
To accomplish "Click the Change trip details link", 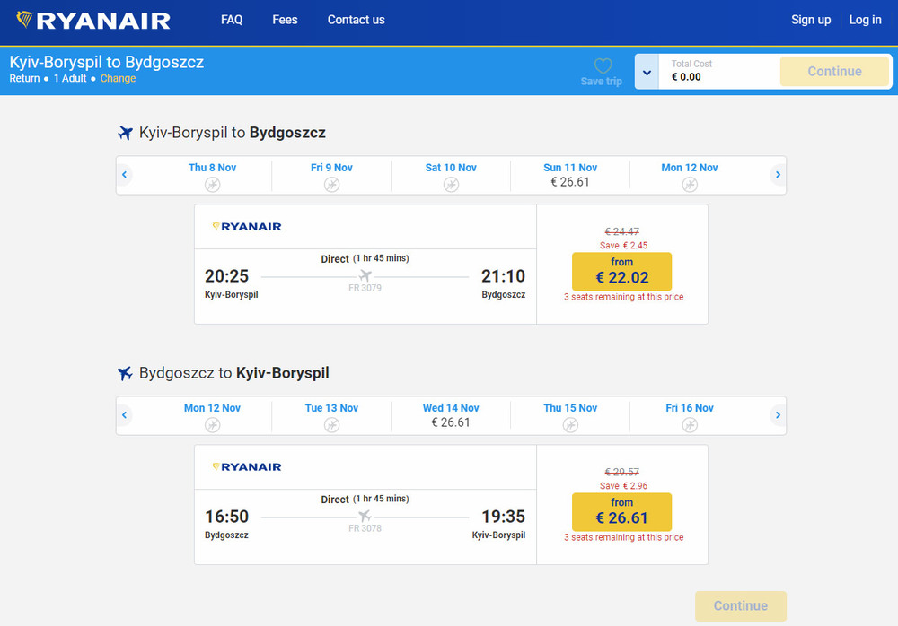I will pos(118,79).
